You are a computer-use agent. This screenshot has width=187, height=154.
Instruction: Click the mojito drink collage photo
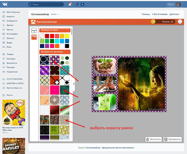click(105, 102)
